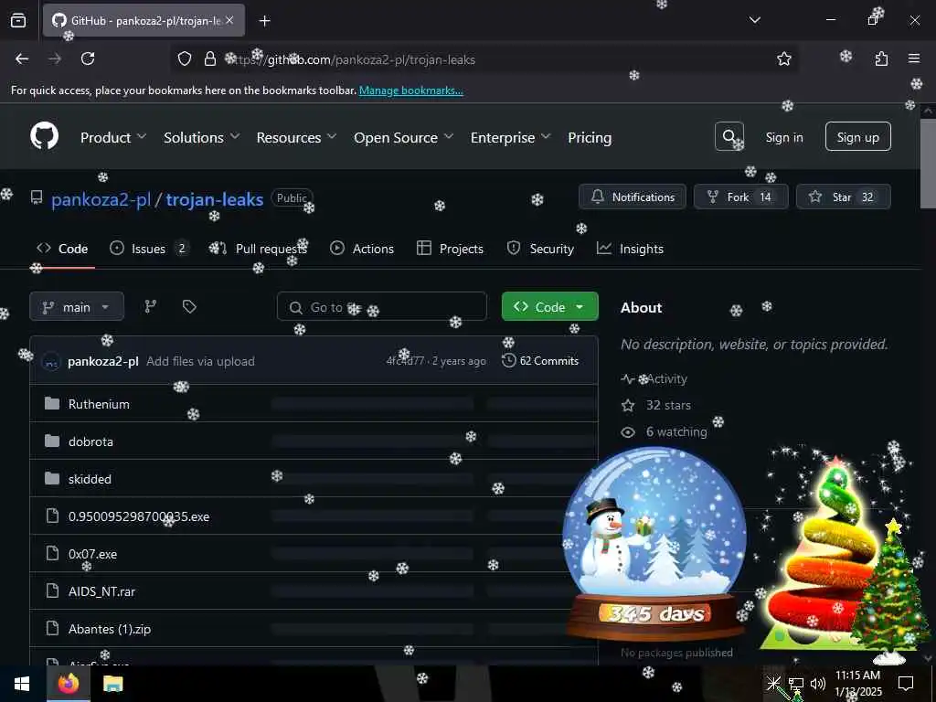The image size is (936, 702).
Task: Close the GitHub trojan-leaks browser tab
Action: tap(229, 20)
